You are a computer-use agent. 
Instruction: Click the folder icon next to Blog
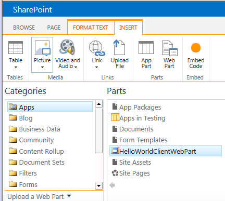tap(13, 118)
